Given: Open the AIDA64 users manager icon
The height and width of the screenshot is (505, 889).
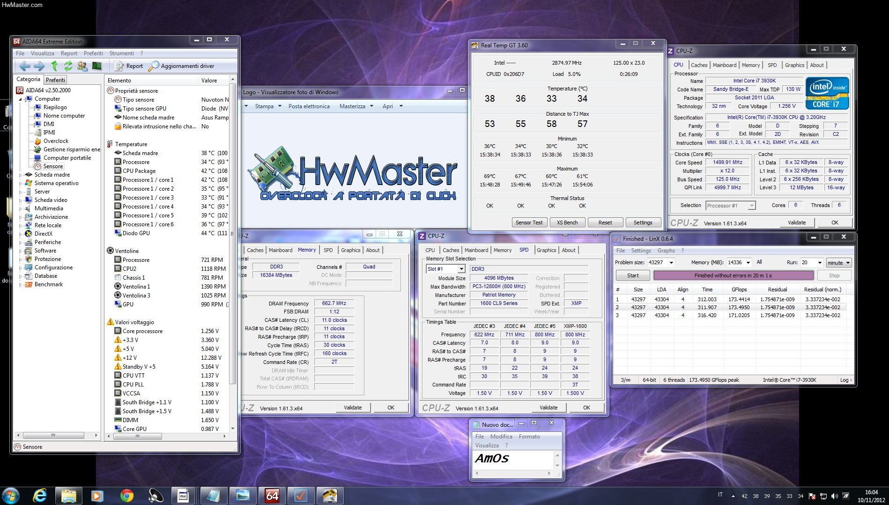Looking at the screenshot, I should (82, 66).
